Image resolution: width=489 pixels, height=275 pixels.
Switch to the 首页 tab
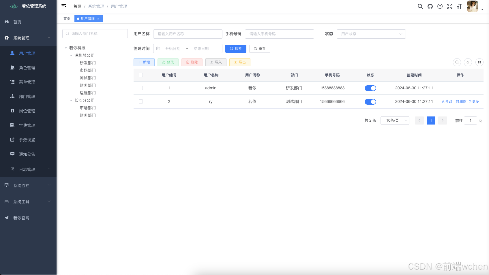point(67,18)
